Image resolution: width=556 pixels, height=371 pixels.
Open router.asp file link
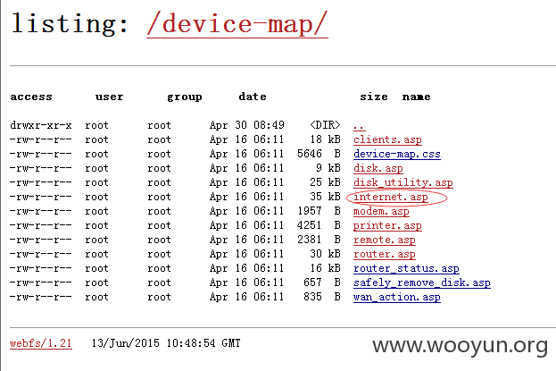click(x=385, y=254)
